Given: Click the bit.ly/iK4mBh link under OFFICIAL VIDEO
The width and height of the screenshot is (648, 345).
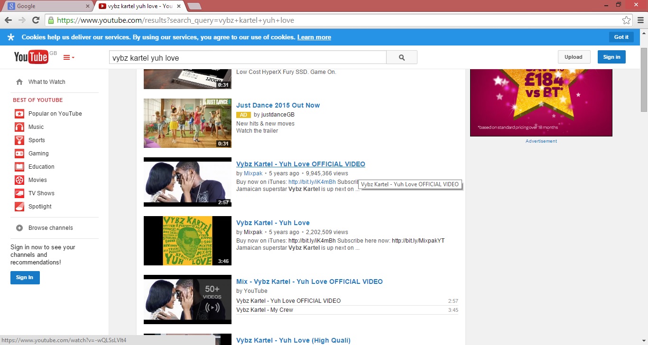Looking at the screenshot, I should (x=312, y=182).
